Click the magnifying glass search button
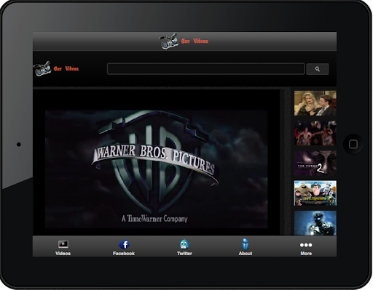The image size is (373, 290). [x=318, y=69]
